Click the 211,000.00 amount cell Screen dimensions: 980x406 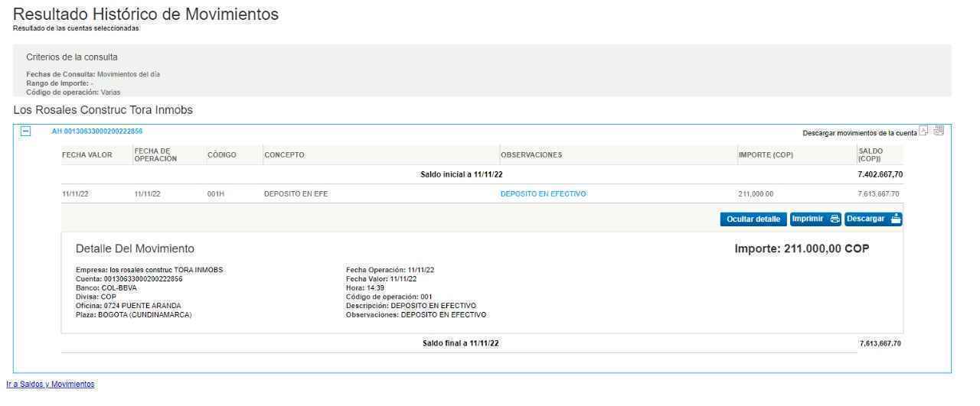pyautogui.click(x=755, y=194)
